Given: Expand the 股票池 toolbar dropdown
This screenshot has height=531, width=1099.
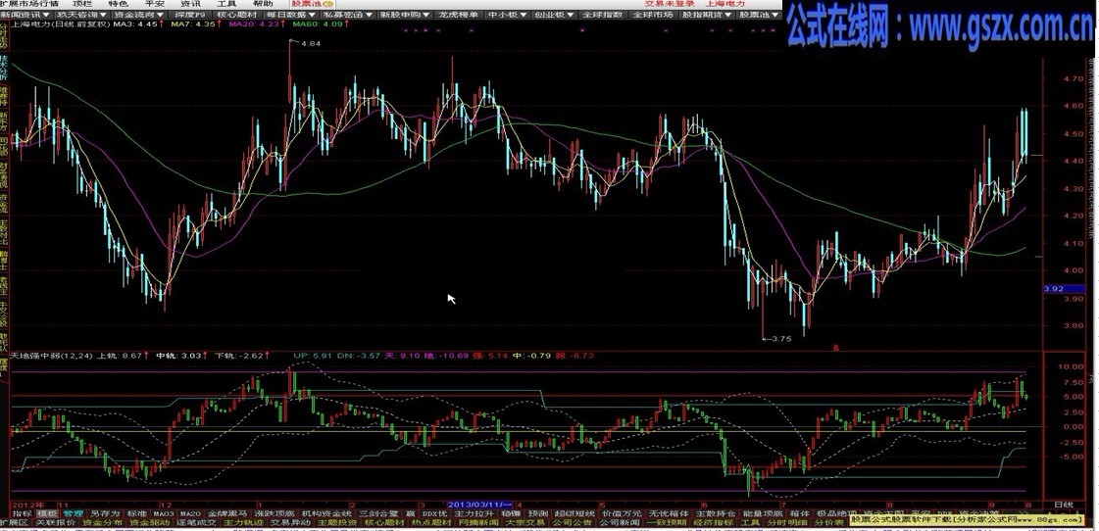Looking at the screenshot, I should [760, 14].
